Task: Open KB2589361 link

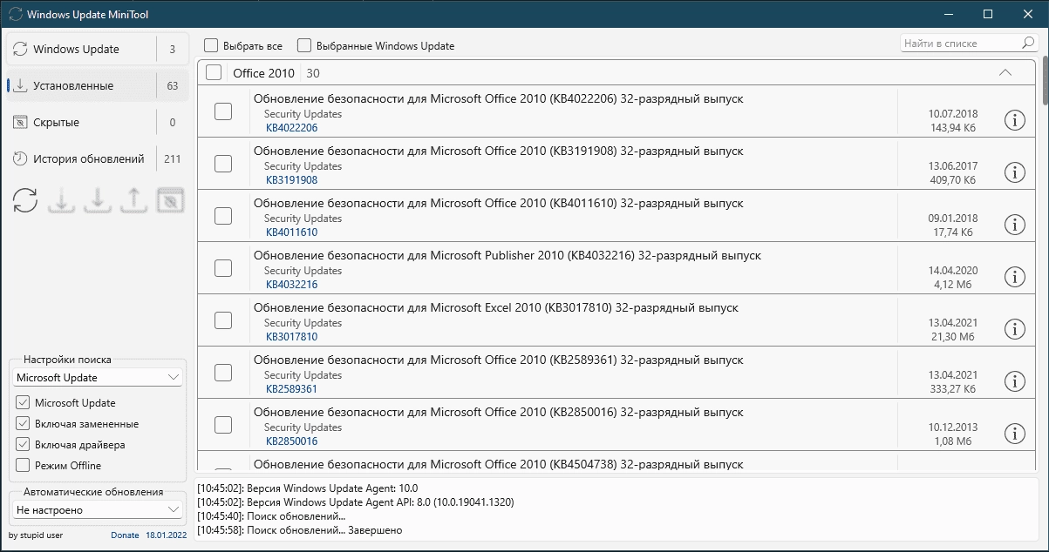Action: pos(292,389)
